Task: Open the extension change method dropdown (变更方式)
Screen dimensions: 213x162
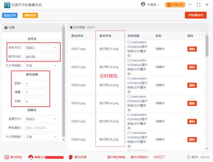Action: pos(41,119)
